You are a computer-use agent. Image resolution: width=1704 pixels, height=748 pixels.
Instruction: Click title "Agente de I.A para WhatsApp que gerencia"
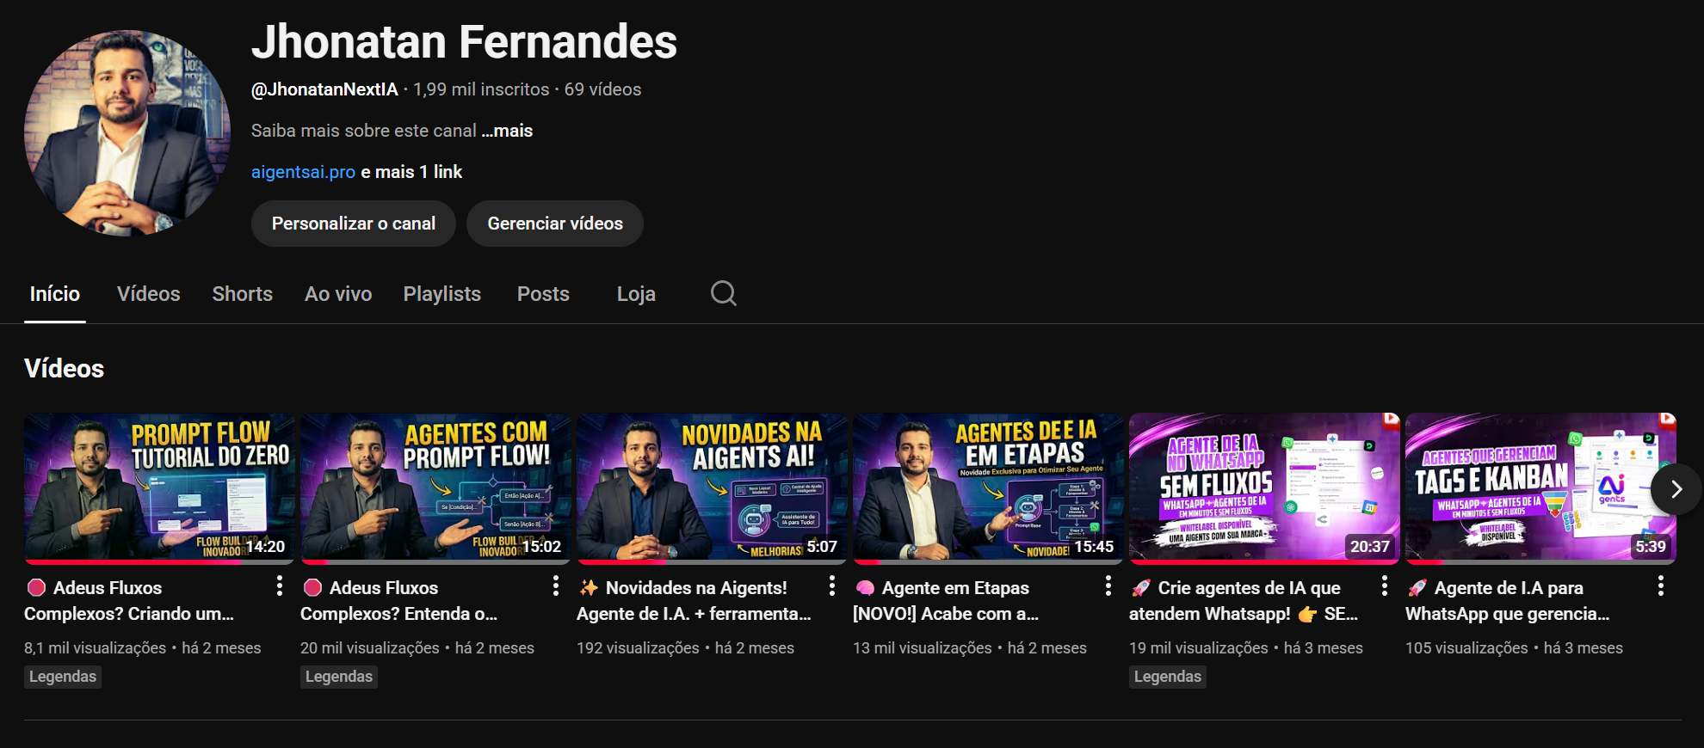[x=1508, y=600]
